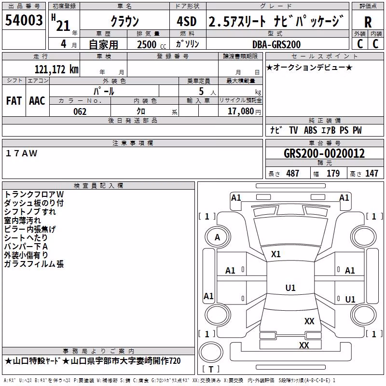This screenshot has height=386, width=386.
Task: Click the inspector note 室内薄汚れ
Action: coord(22,221)
